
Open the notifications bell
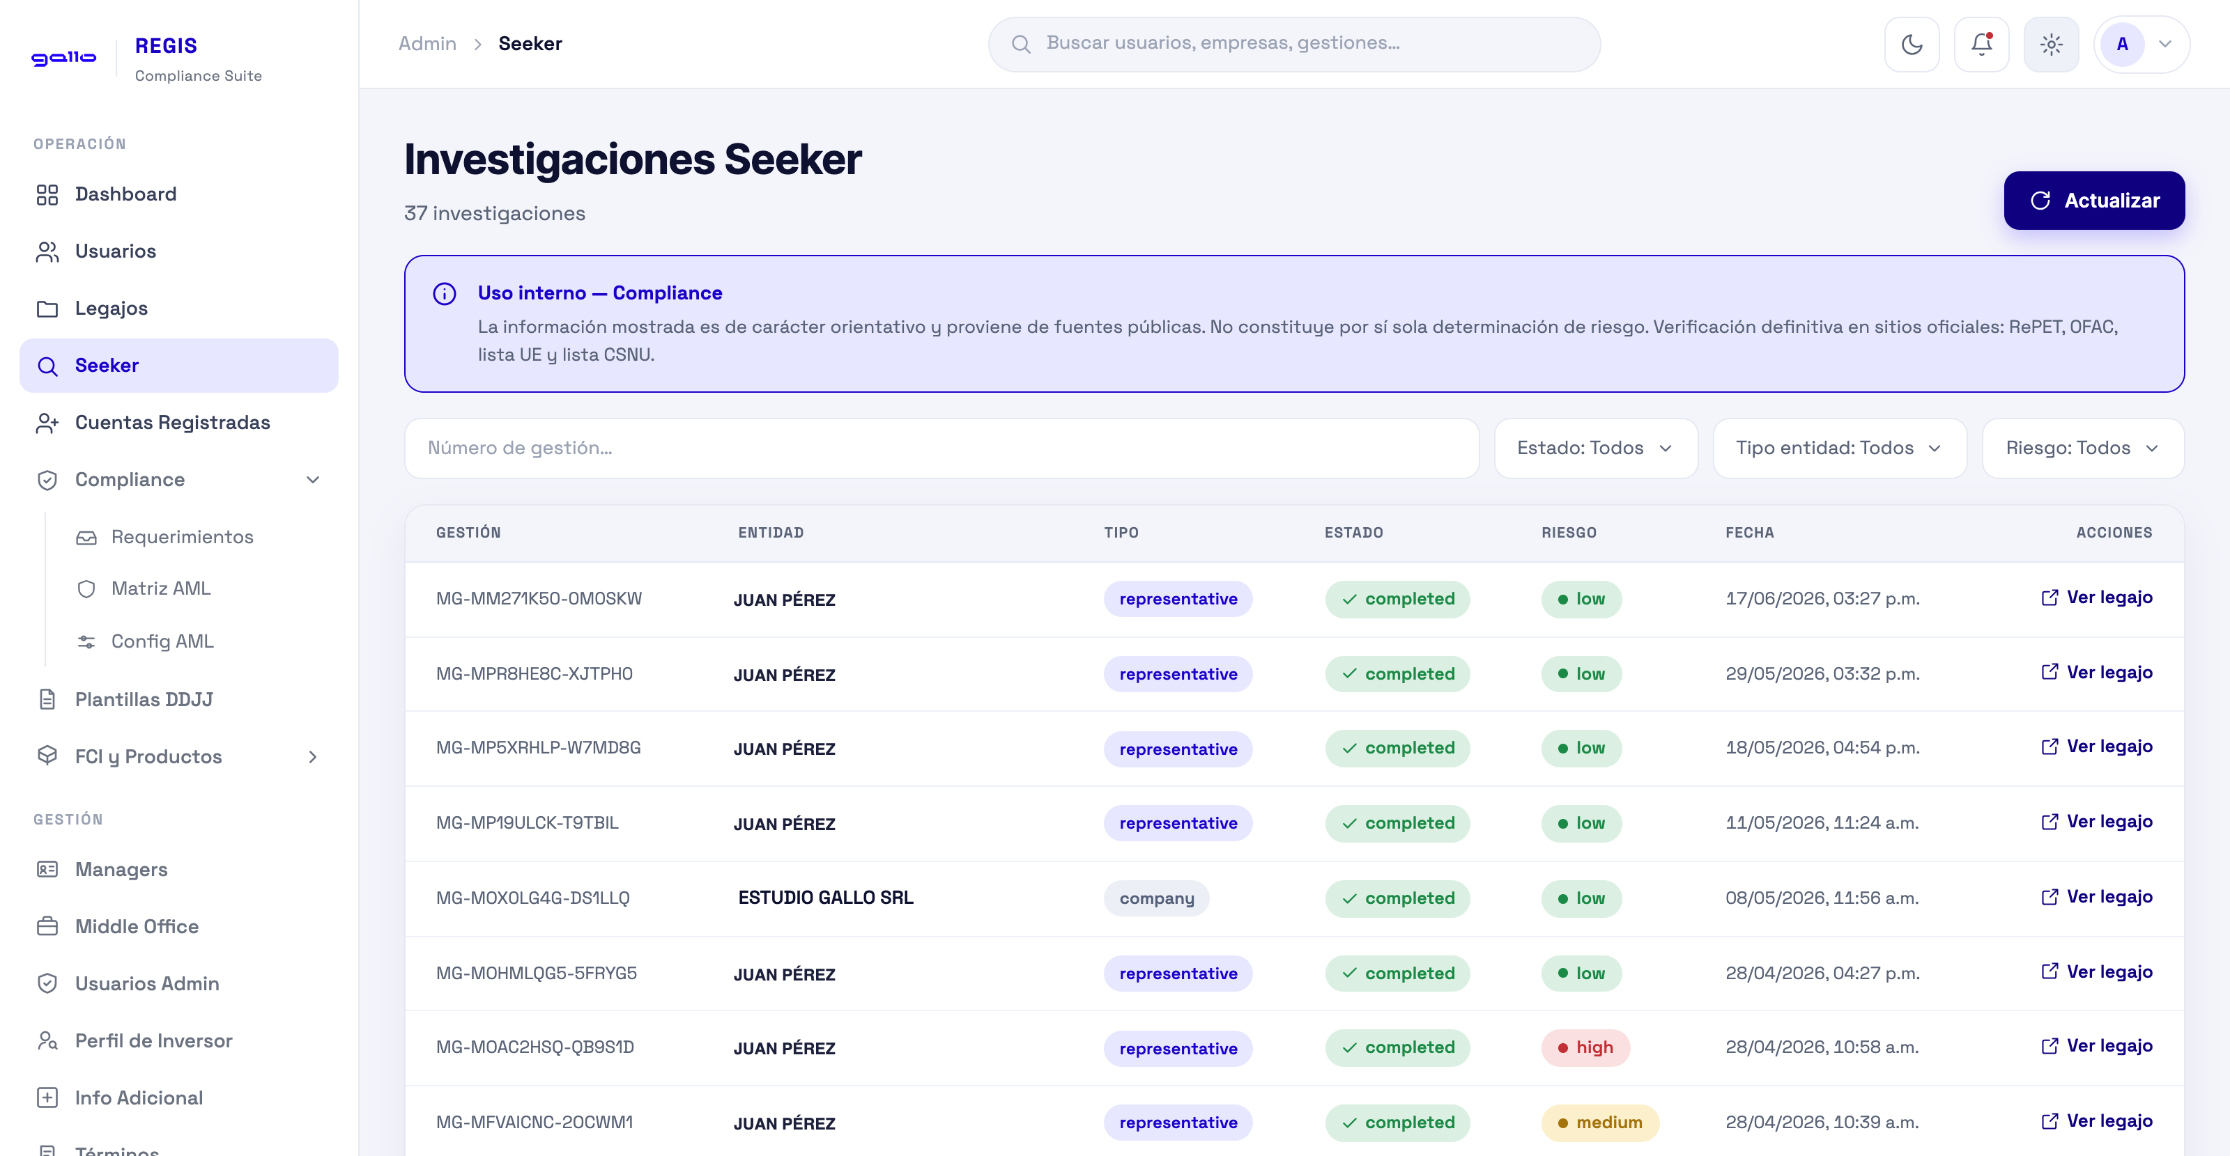pos(1981,44)
